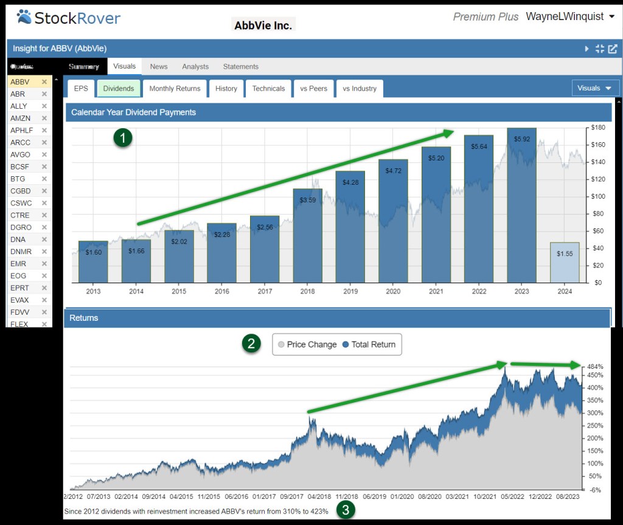Remove AMZN ticker using its X icon

(44, 118)
